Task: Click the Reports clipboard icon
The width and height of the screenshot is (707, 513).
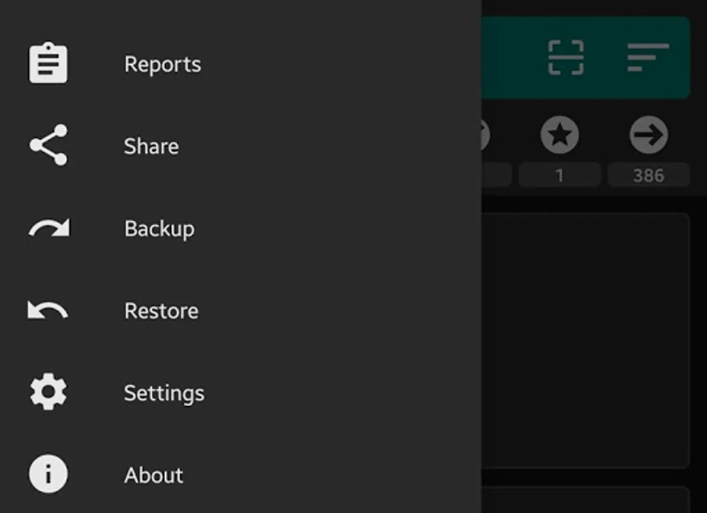Action: point(49,63)
